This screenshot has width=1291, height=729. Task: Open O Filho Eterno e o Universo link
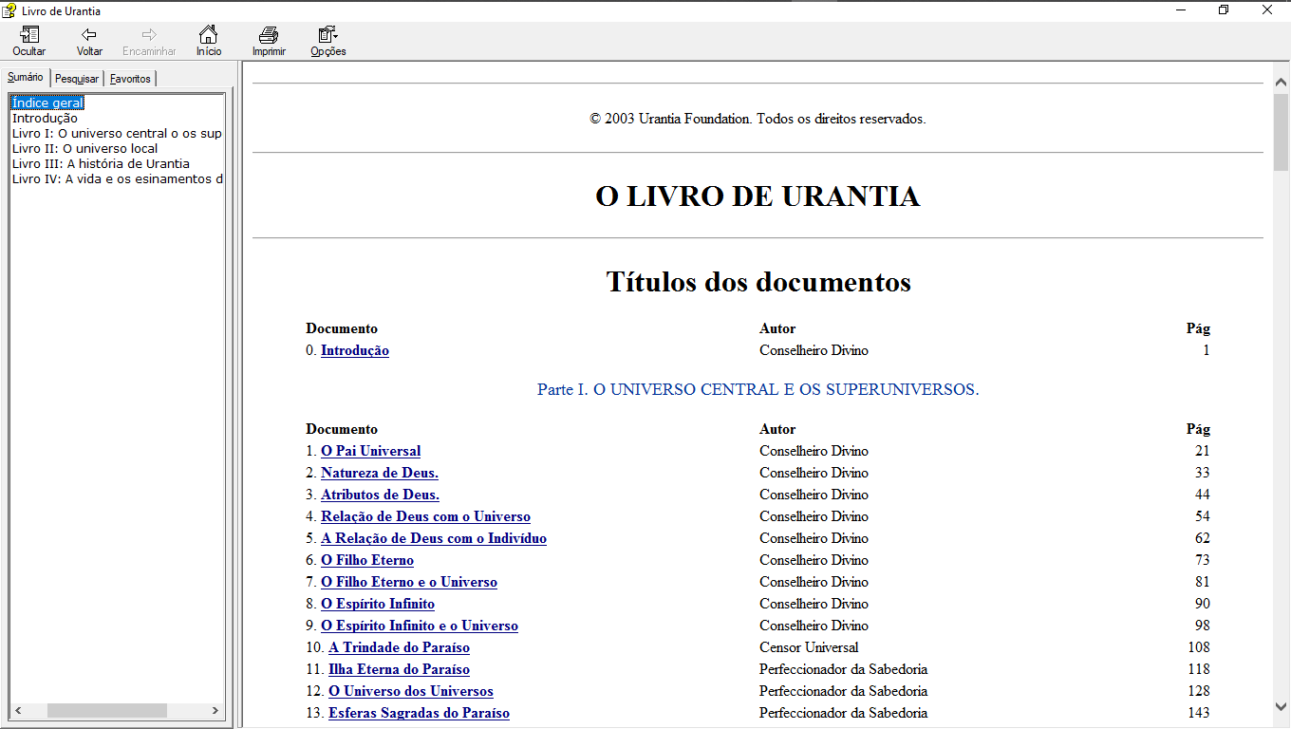[x=409, y=582]
